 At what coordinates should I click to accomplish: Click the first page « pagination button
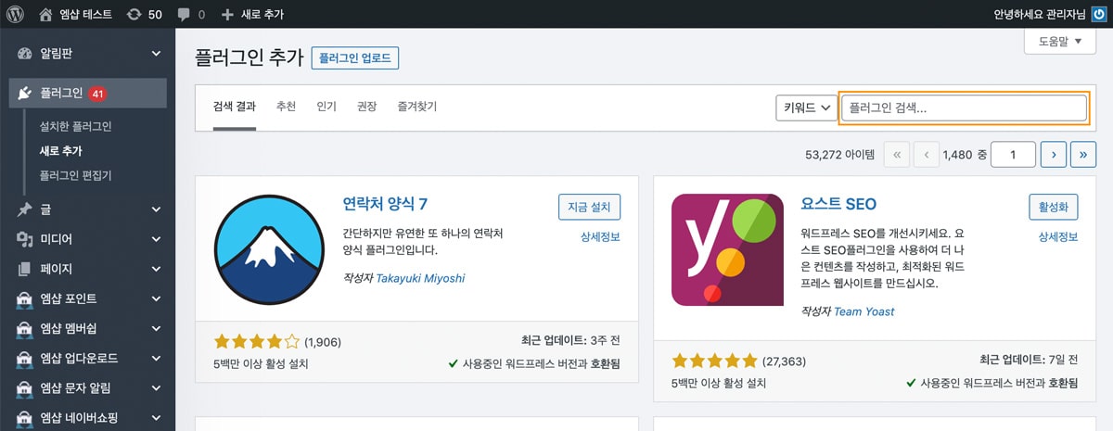coord(897,155)
